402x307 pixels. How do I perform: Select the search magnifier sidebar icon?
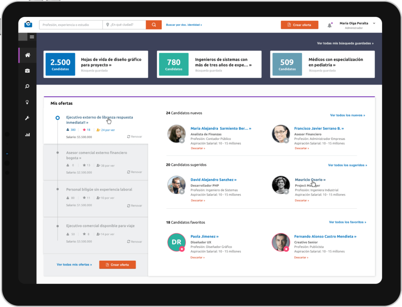(x=27, y=87)
